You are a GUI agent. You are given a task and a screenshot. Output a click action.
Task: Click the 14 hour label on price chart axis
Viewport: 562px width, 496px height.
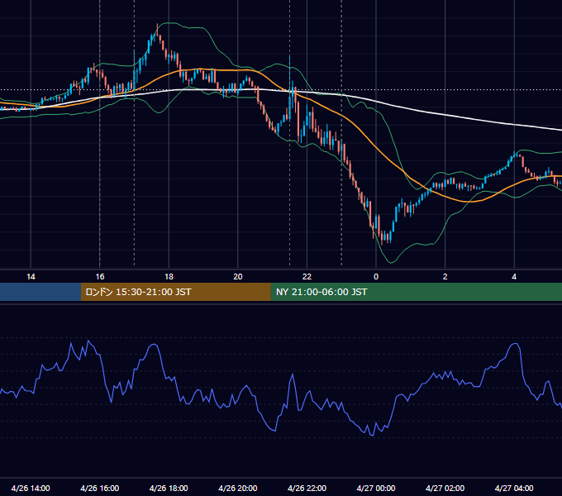[31, 277]
